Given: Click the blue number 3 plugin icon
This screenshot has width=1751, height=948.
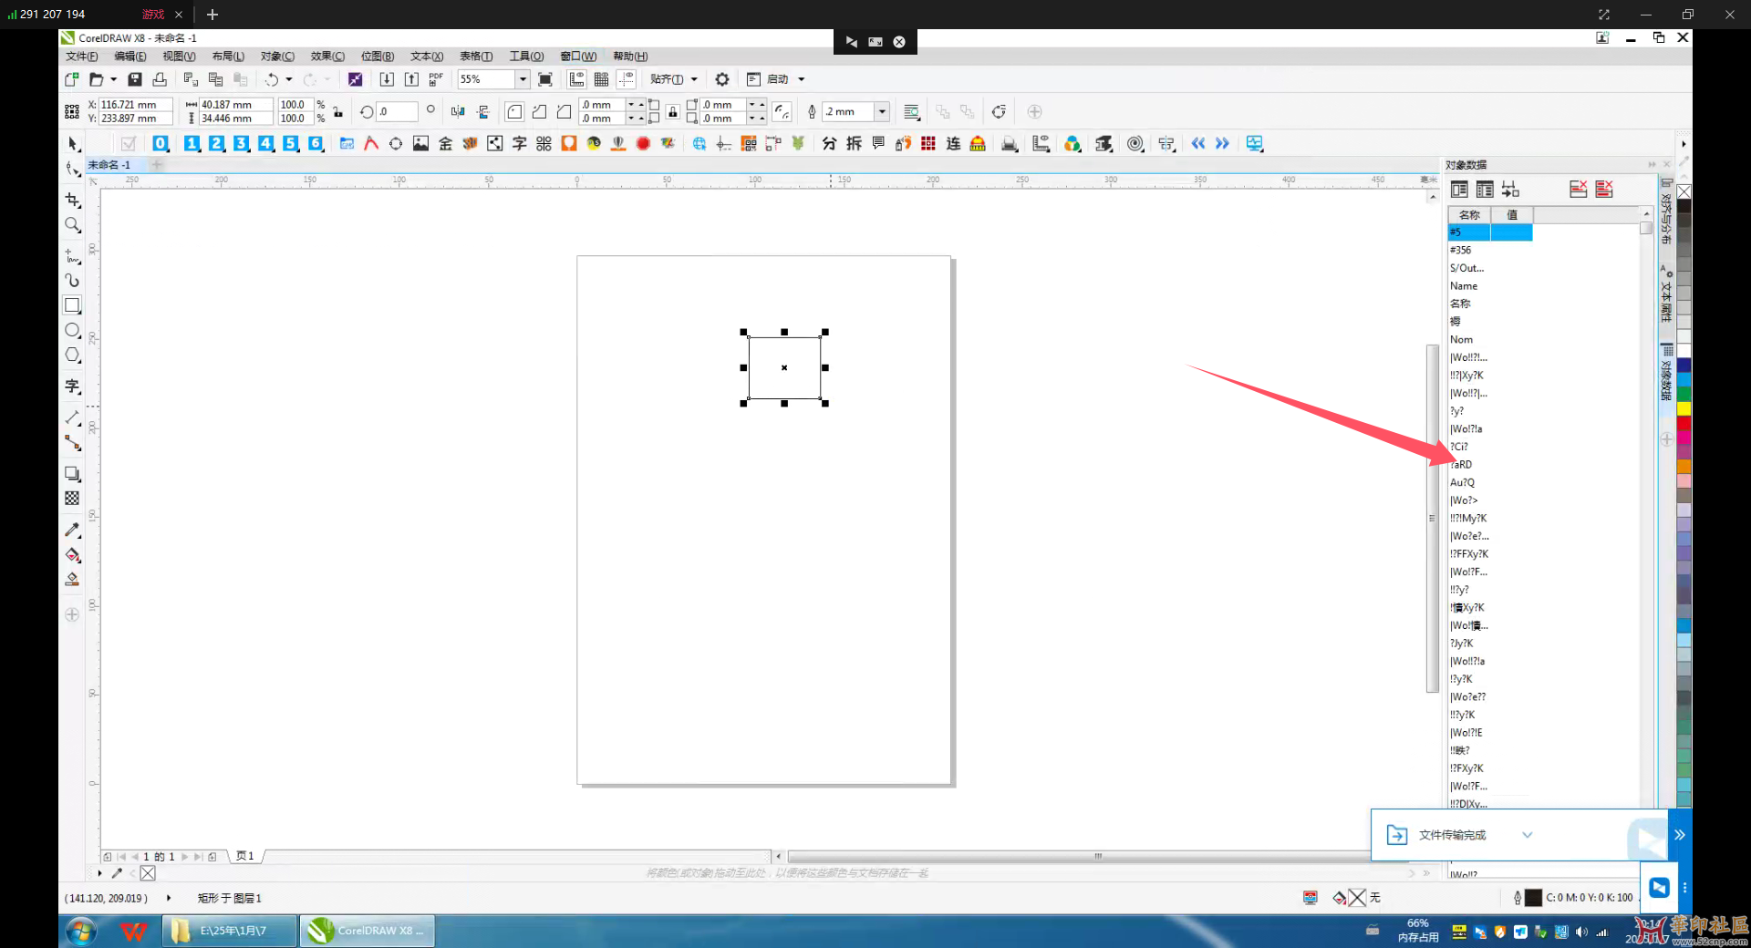Looking at the screenshot, I should 241,143.
